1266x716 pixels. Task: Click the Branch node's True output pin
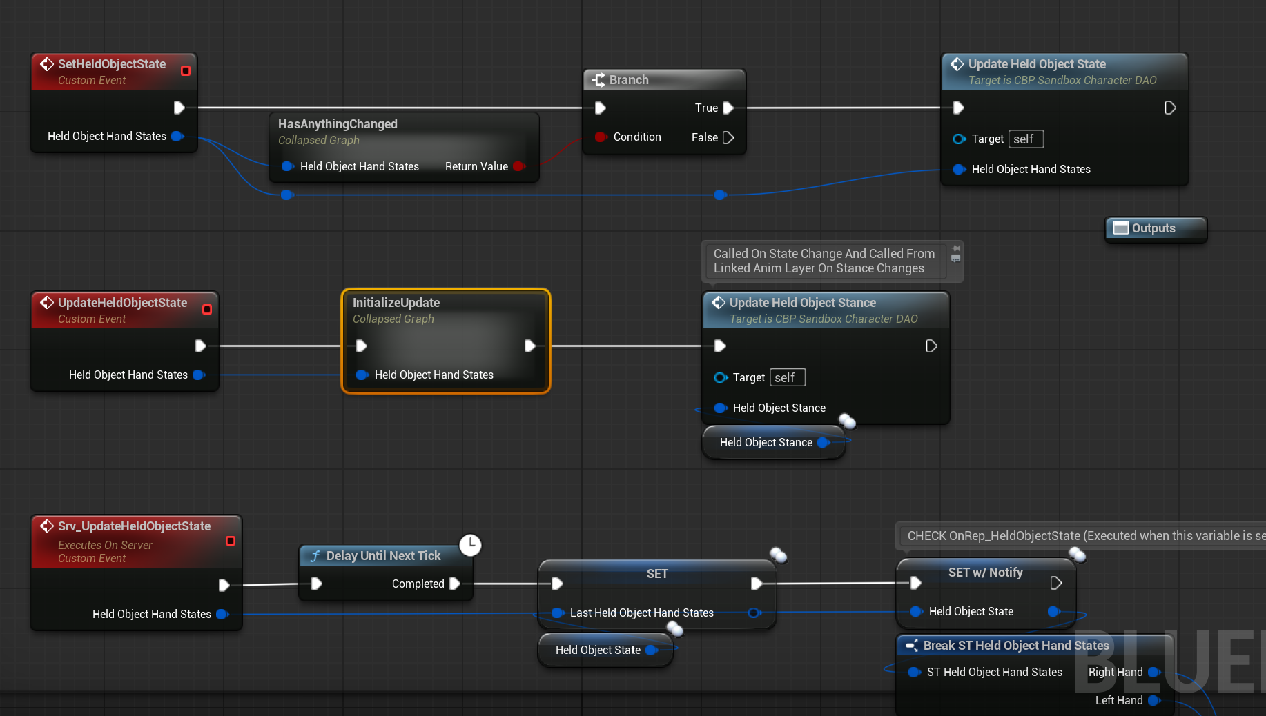[x=728, y=108]
